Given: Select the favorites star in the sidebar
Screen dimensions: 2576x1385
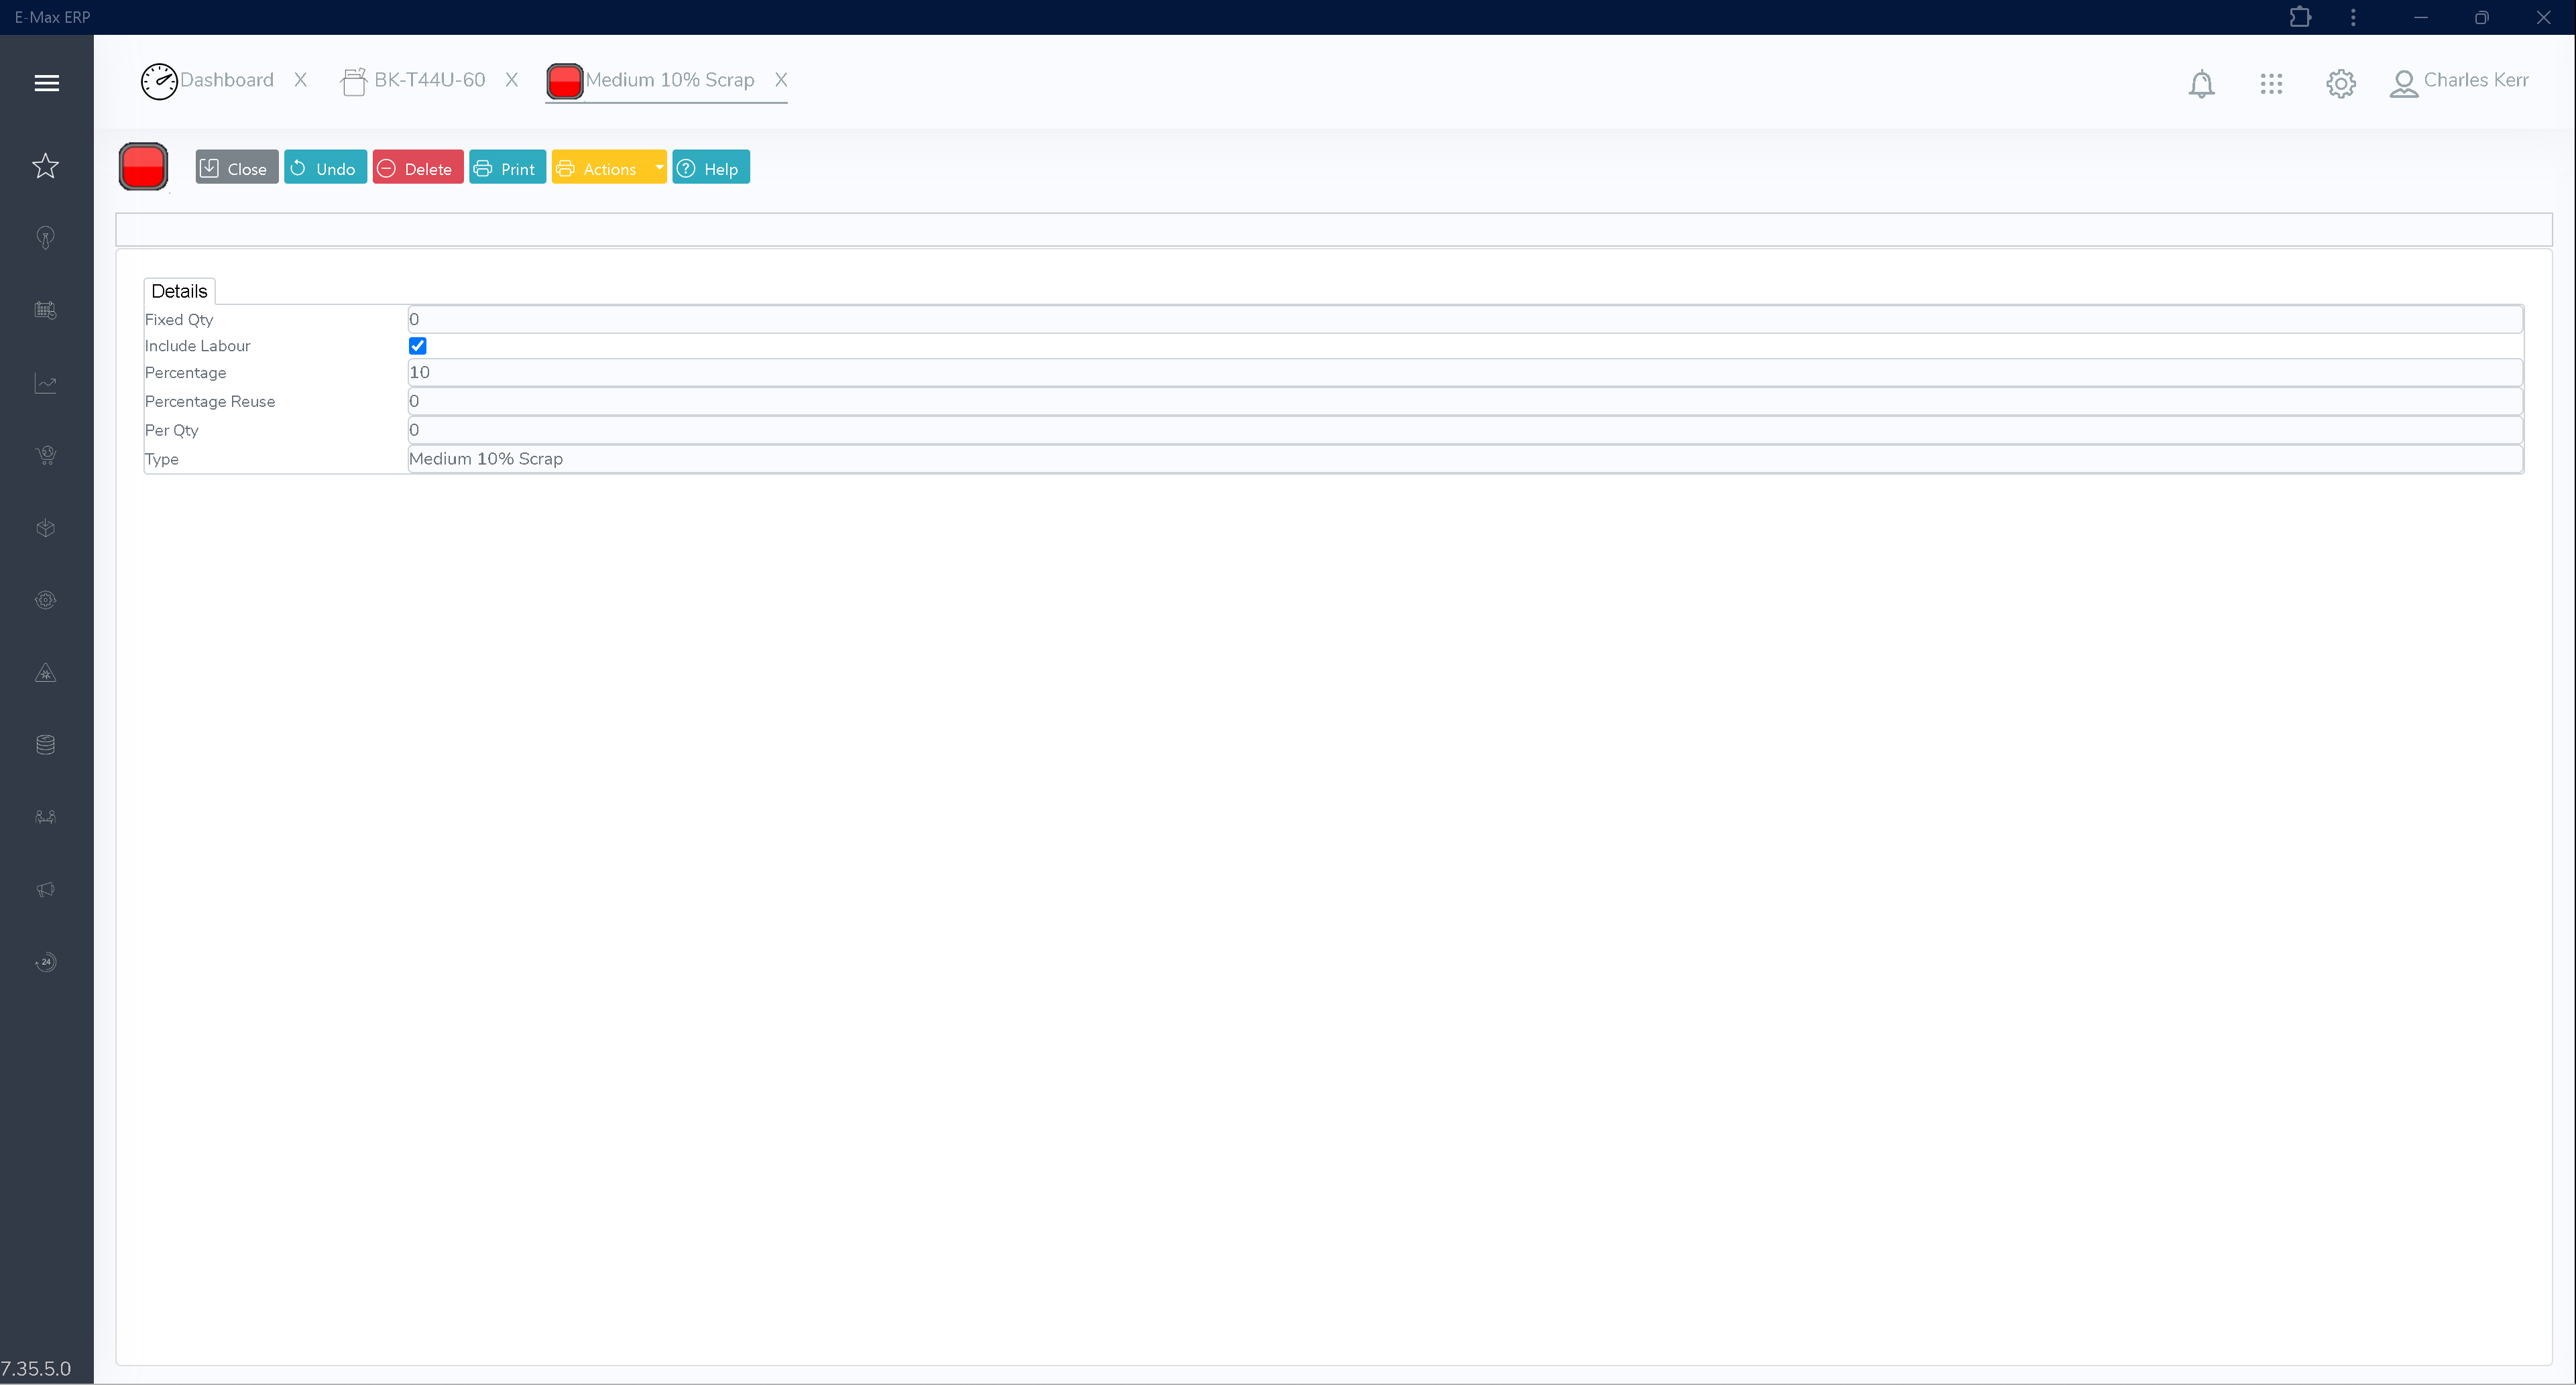Looking at the screenshot, I should pos(45,166).
